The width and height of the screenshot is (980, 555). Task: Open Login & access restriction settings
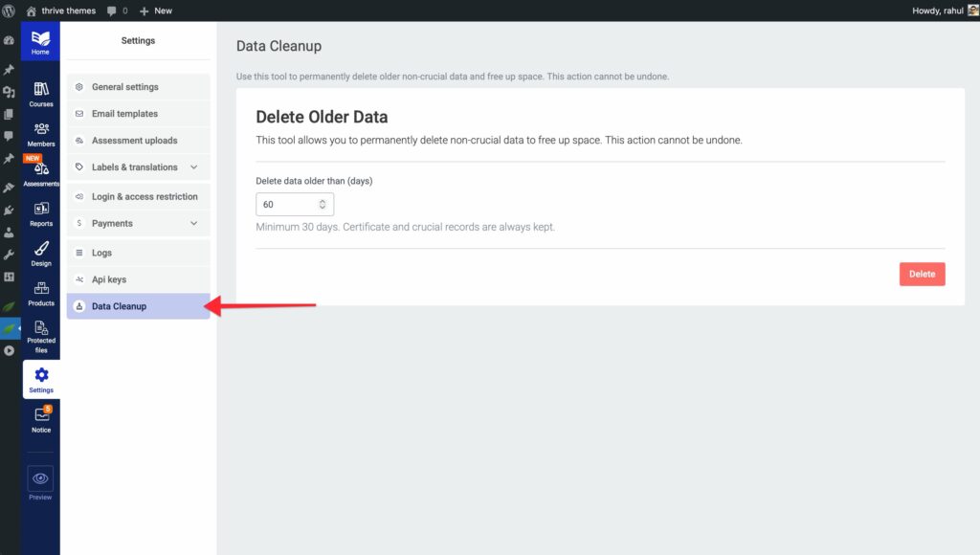(145, 197)
